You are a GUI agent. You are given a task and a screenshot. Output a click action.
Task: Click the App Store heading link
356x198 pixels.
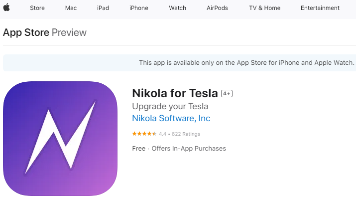[26, 32]
